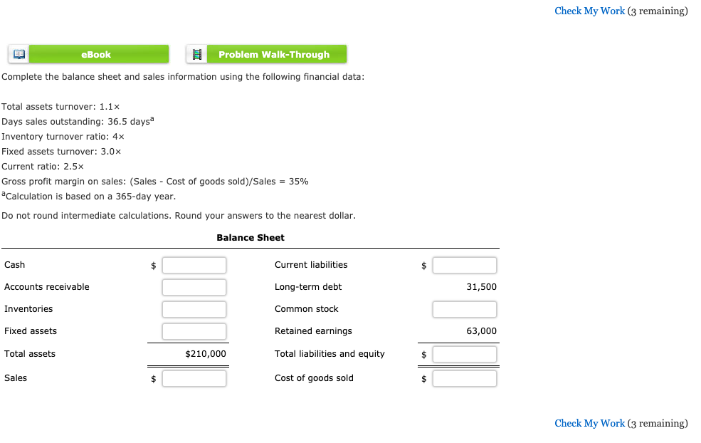The width and height of the screenshot is (701, 443).
Task: Open the eBook button
Action: [x=97, y=53]
